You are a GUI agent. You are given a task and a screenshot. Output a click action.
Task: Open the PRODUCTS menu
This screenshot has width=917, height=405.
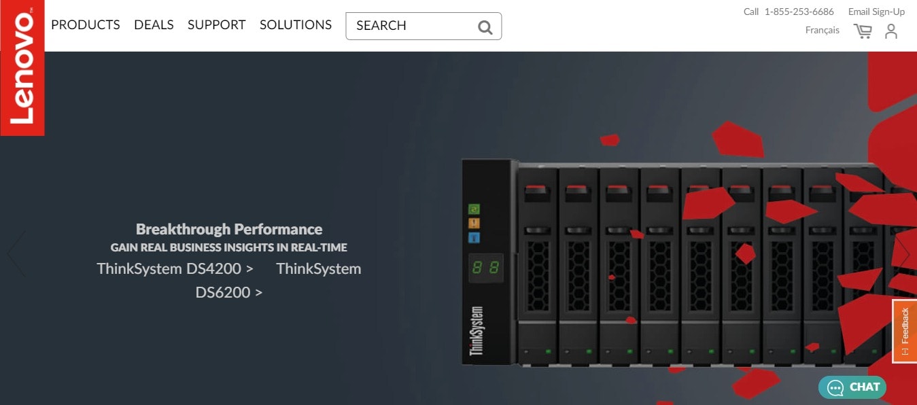86,25
